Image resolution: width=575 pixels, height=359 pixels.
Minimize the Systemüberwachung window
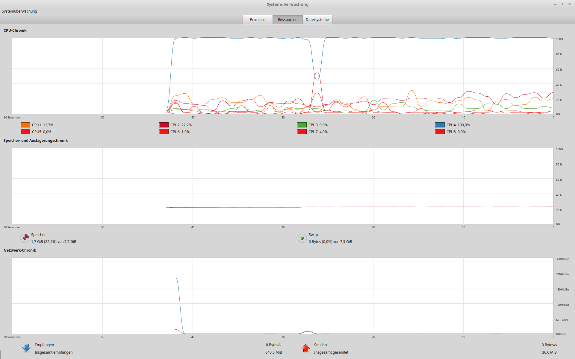pyautogui.click(x=555, y=4)
